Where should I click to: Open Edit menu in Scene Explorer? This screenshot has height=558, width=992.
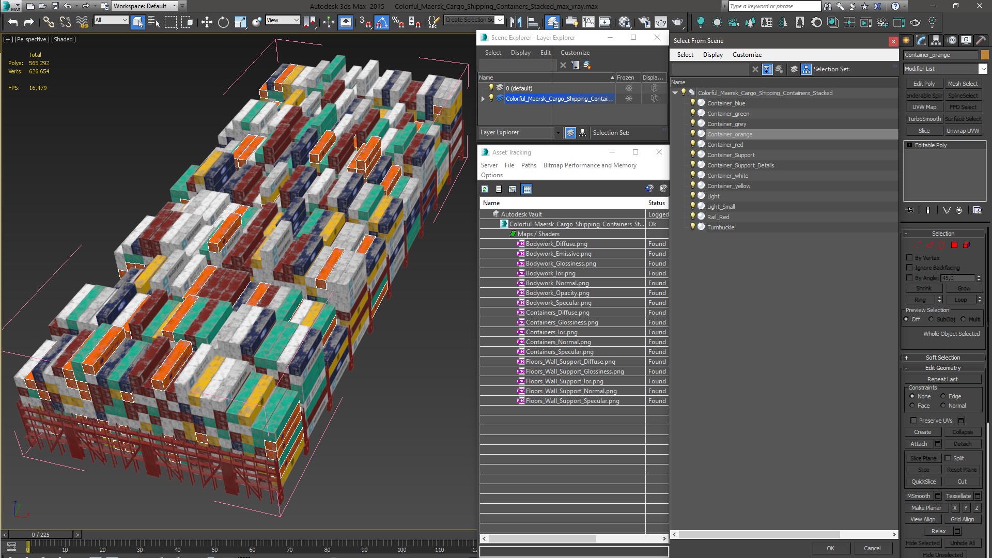[545, 53]
